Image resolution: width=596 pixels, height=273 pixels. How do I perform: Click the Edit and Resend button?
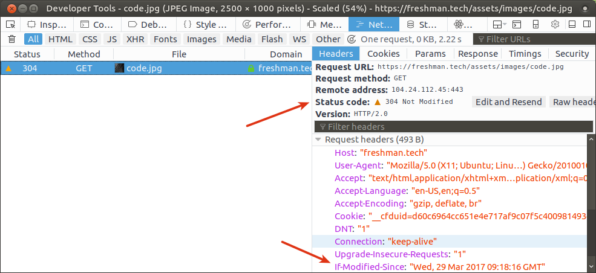pos(508,102)
